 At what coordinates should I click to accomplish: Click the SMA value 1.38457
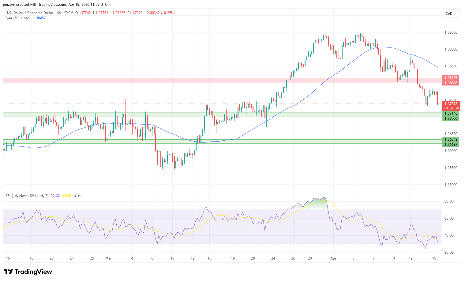tap(39, 18)
